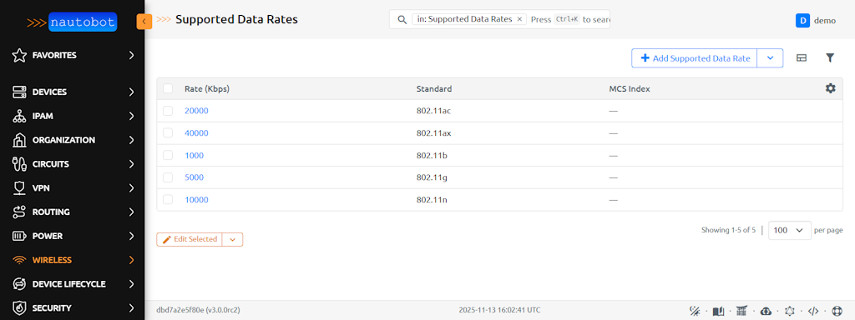Open the documentation book icon in footer
Screen dimensions: 855x320
[x=718, y=311]
